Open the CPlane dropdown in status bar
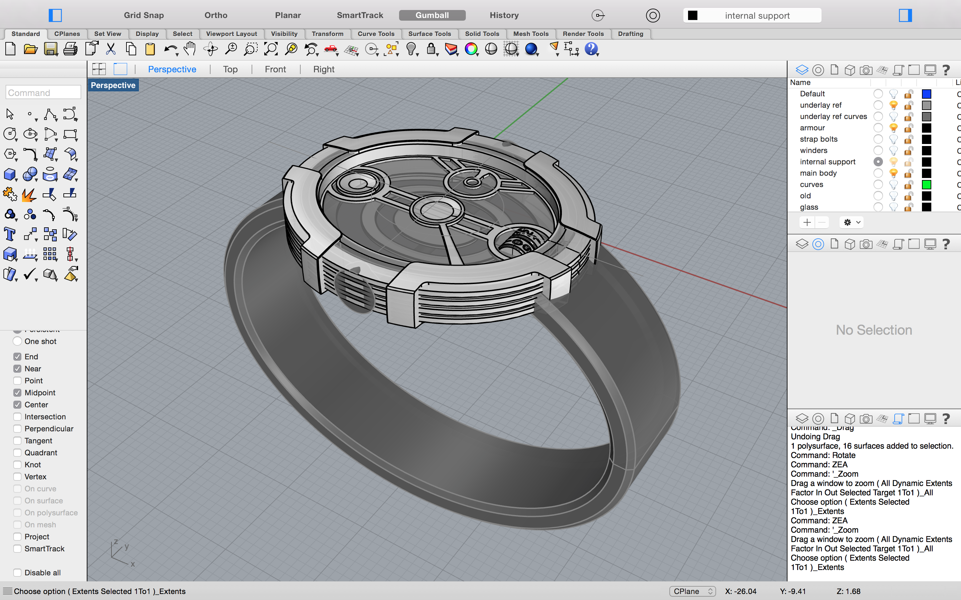The height and width of the screenshot is (600, 961). pos(692,591)
